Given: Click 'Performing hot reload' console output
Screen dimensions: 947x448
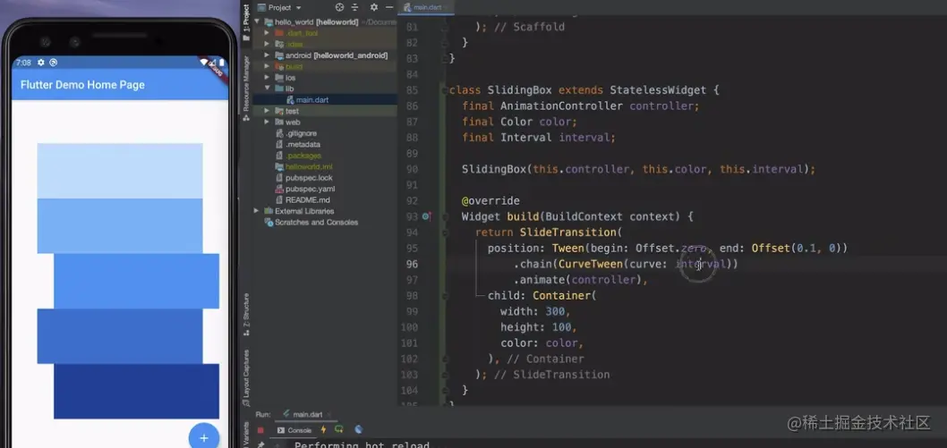Looking at the screenshot, I should (362, 445).
